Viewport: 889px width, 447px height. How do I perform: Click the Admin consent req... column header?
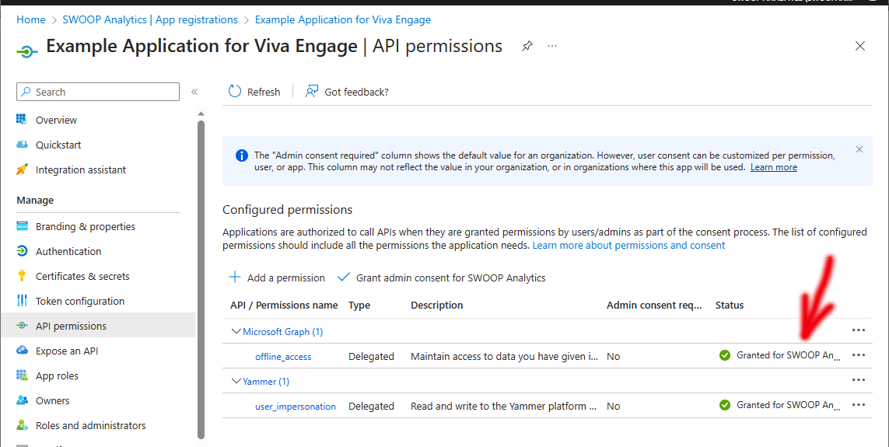tap(655, 306)
